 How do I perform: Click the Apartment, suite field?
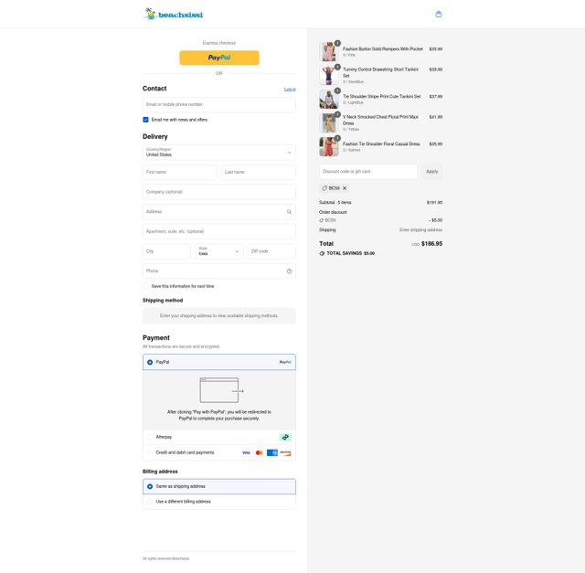pyautogui.click(x=219, y=231)
